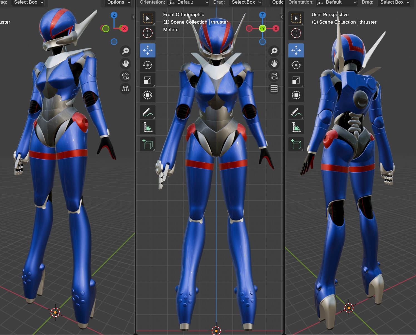The height and width of the screenshot is (335, 416).
Task: Toggle camera view in middle viewport
Action: (x=274, y=76)
